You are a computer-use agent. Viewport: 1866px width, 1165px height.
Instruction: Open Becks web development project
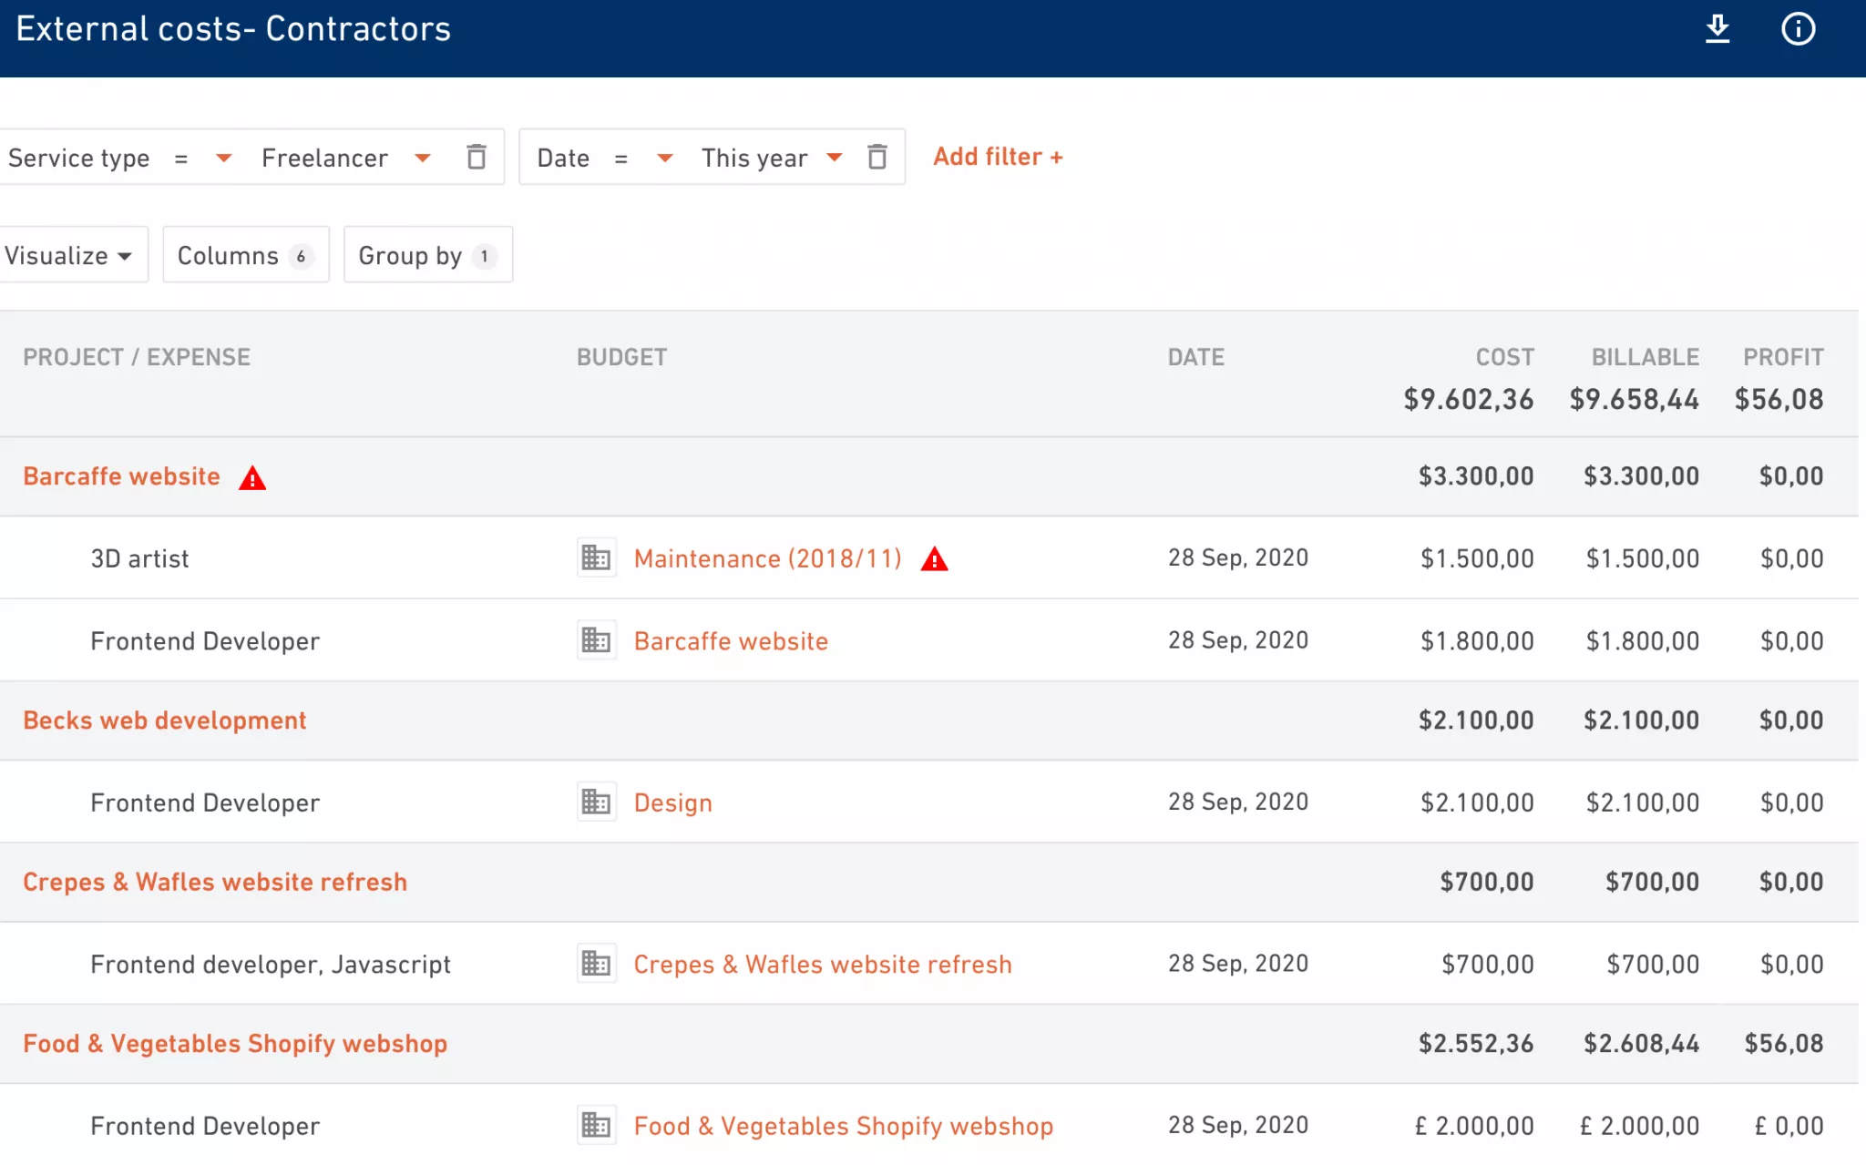tap(165, 720)
